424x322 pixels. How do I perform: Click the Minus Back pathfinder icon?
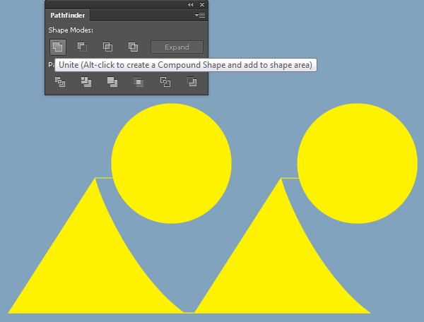click(192, 82)
